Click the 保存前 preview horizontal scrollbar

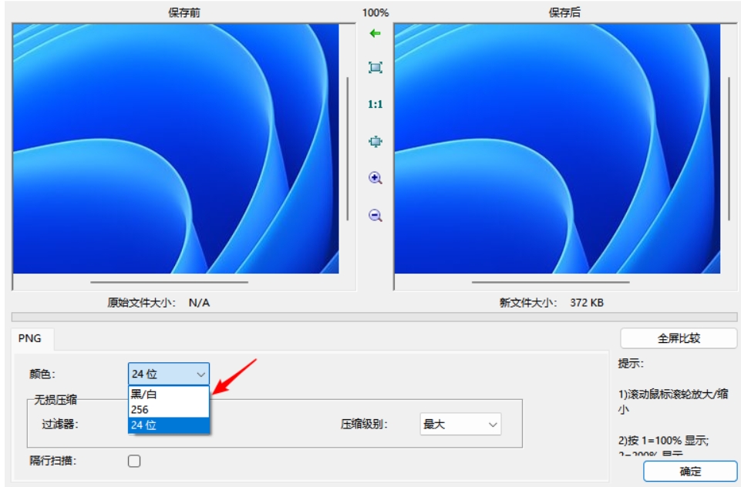click(x=169, y=282)
